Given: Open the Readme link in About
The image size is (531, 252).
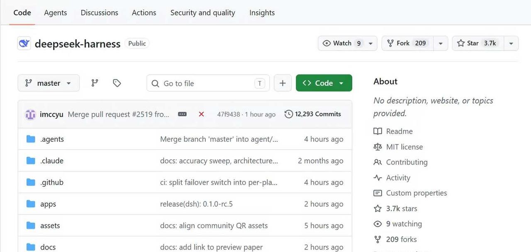Looking at the screenshot, I should (x=399, y=131).
